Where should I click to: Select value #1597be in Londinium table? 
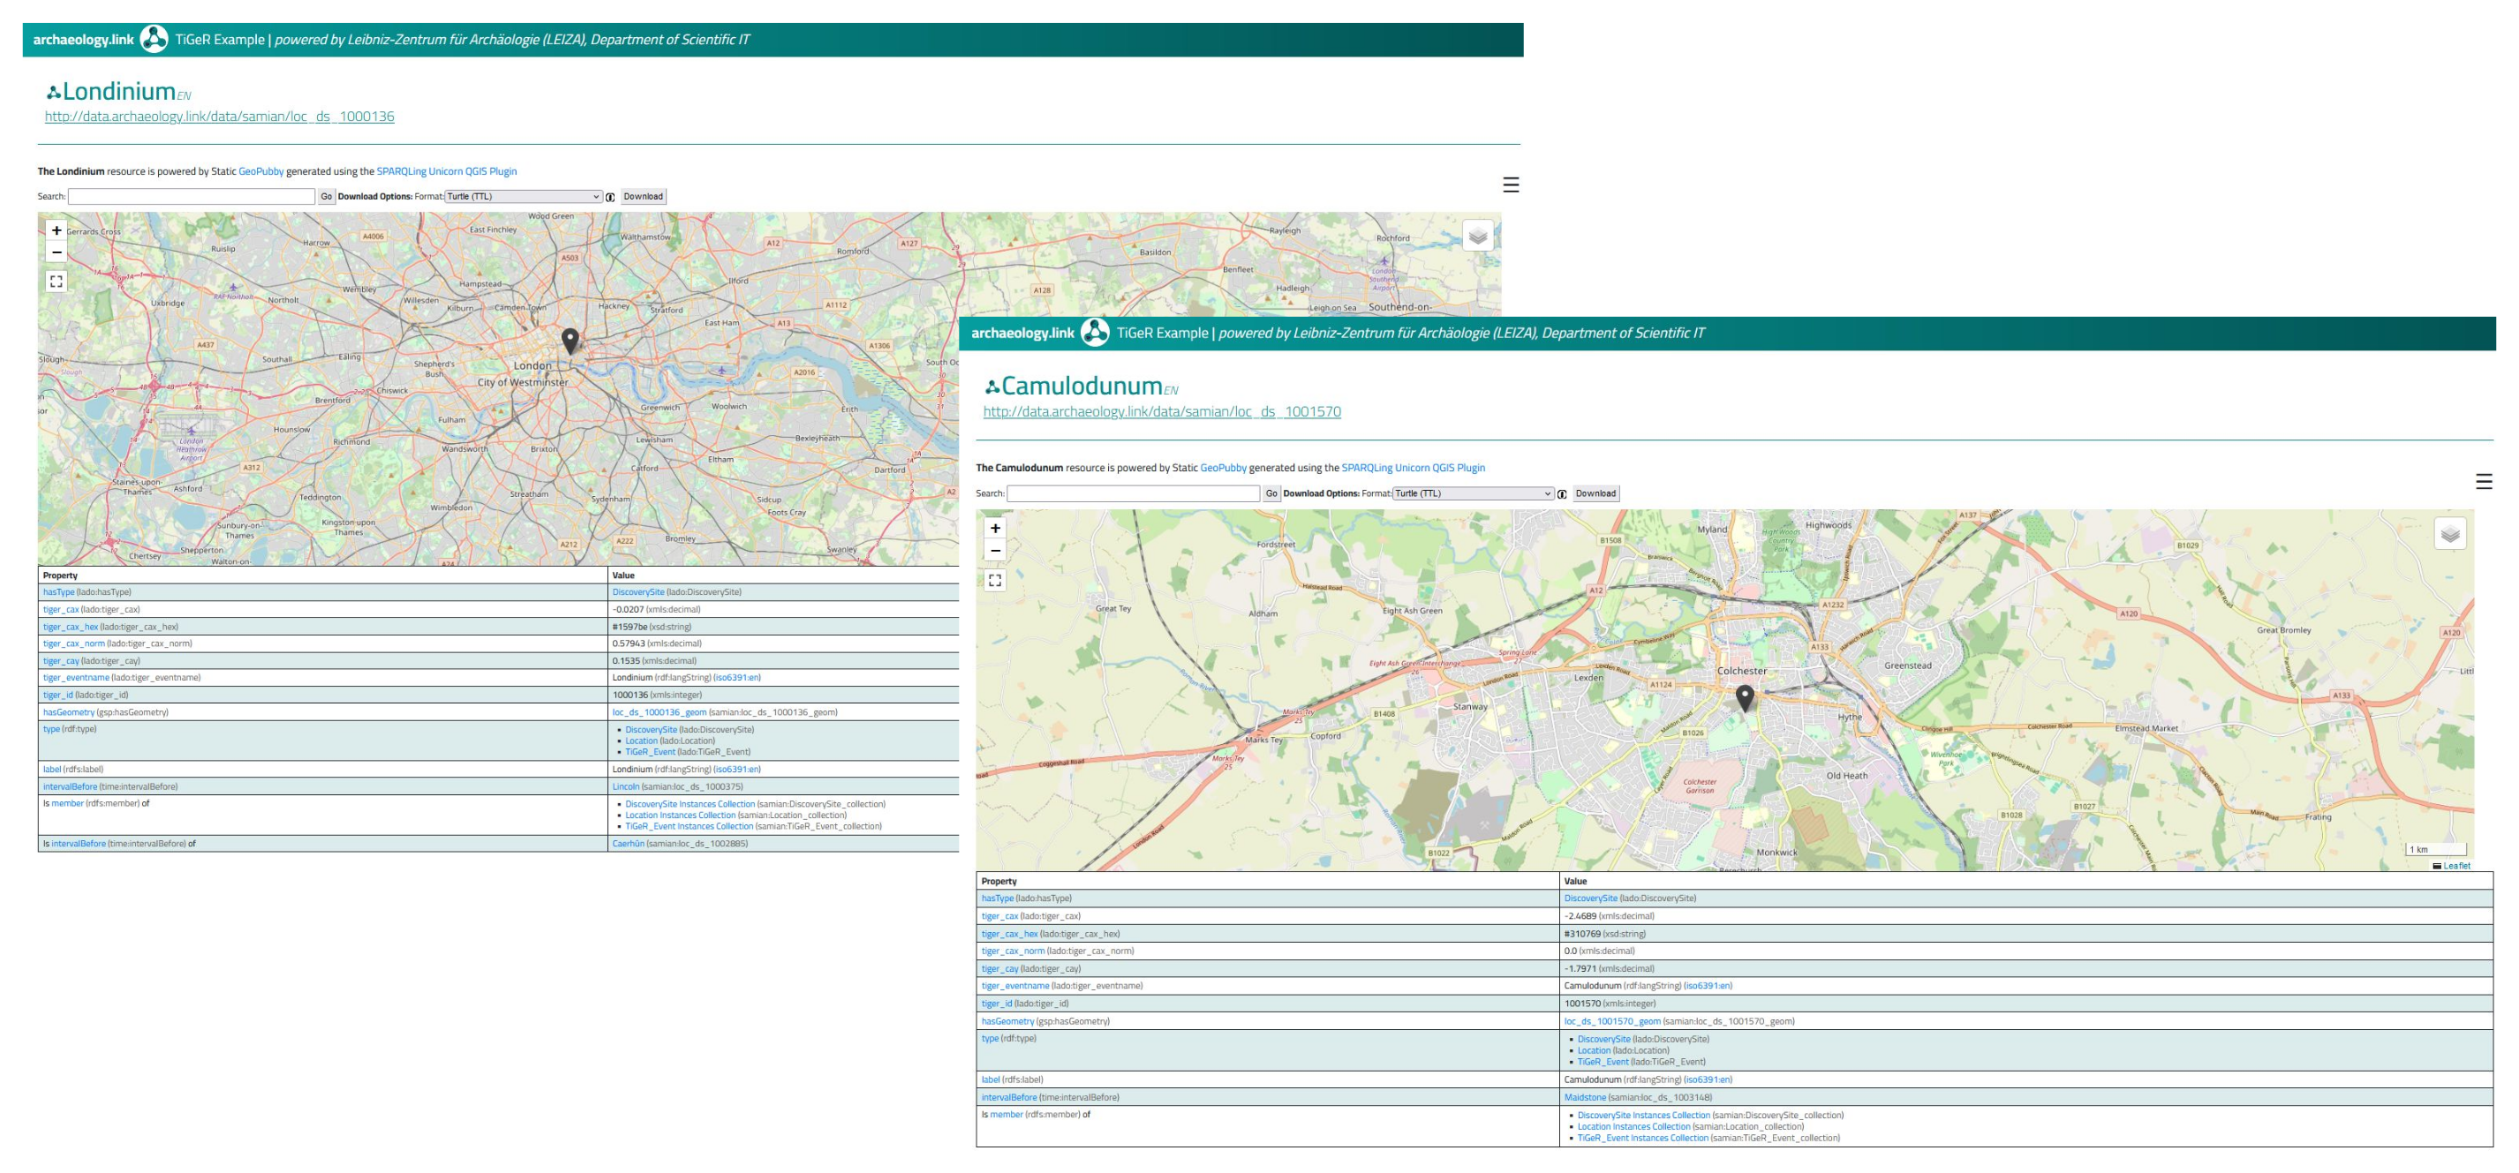tap(630, 628)
